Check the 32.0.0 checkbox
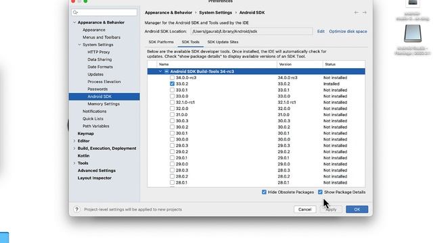Image resolution: width=433 pixels, height=243 pixels. [172, 109]
